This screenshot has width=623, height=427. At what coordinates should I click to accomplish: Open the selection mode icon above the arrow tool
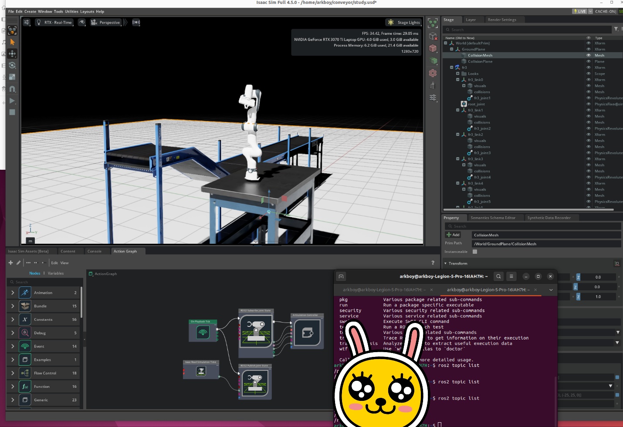point(12,30)
